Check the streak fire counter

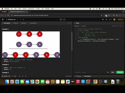[110, 20]
